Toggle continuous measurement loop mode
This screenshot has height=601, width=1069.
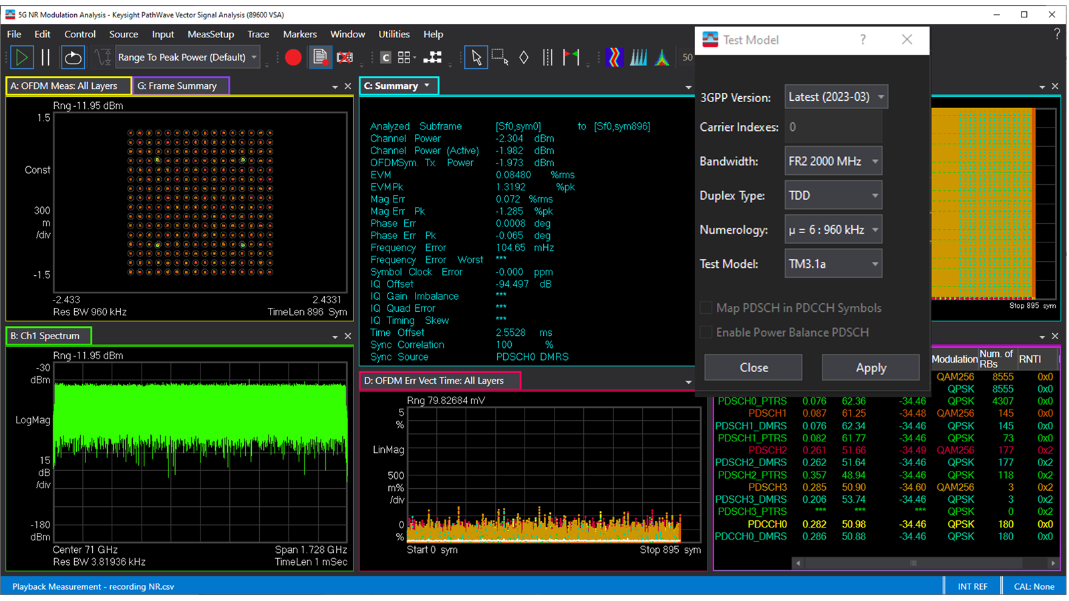[x=73, y=57]
